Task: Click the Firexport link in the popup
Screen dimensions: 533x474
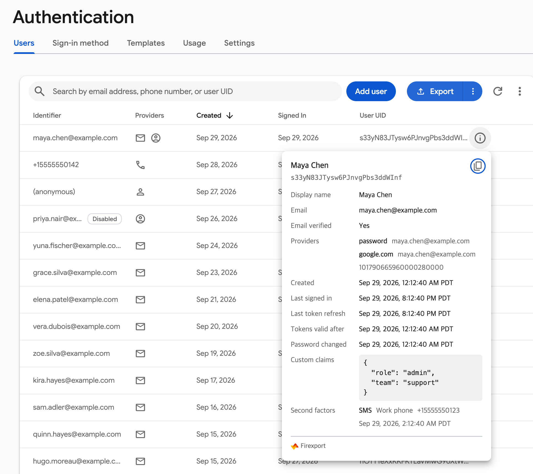Action: click(x=308, y=446)
